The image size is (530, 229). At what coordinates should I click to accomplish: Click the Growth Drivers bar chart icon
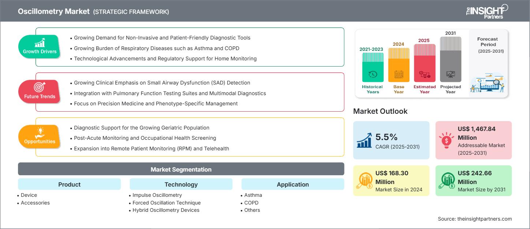[40, 42]
